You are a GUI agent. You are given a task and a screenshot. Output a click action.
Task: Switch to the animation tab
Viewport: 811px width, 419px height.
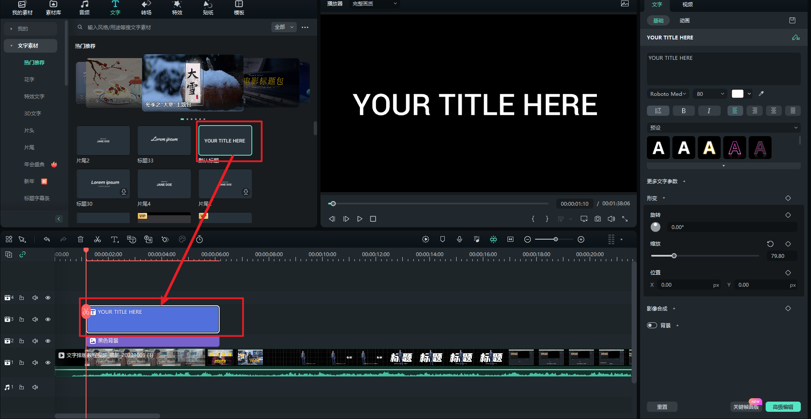click(x=684, y=20)
